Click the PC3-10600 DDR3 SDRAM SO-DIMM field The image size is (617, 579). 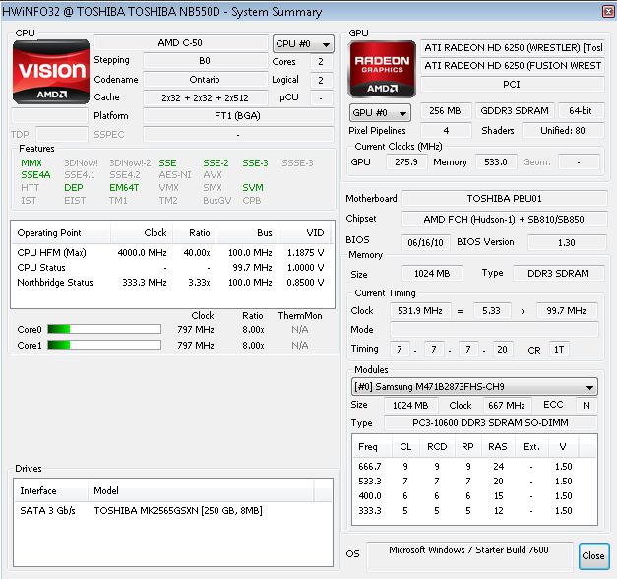[490, 422]
